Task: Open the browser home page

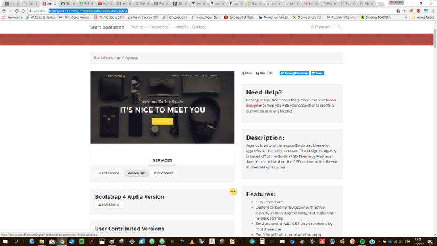Action: point(23,11)
